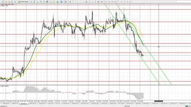Toggle chart shift from right edge
This screenshot has height=107, width=191.
pos(54,2)
